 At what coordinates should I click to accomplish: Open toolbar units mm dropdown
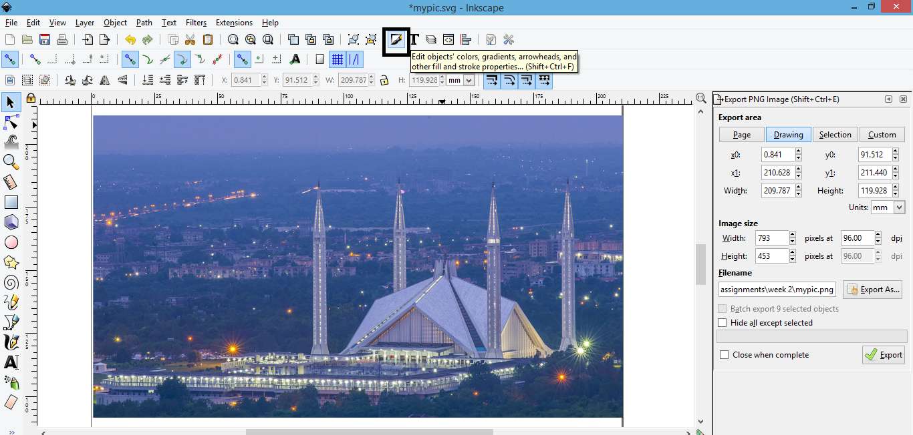461,80
